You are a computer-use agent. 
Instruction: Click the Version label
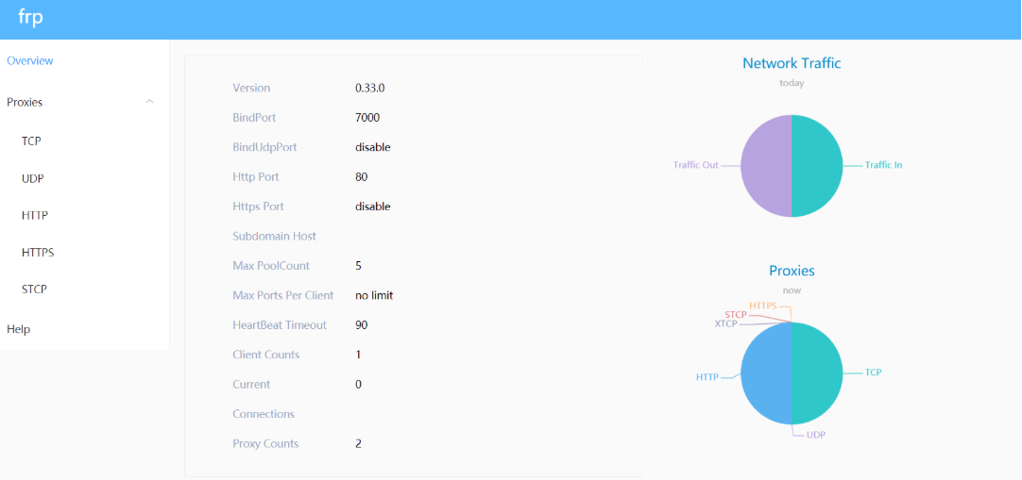[251, 88]
